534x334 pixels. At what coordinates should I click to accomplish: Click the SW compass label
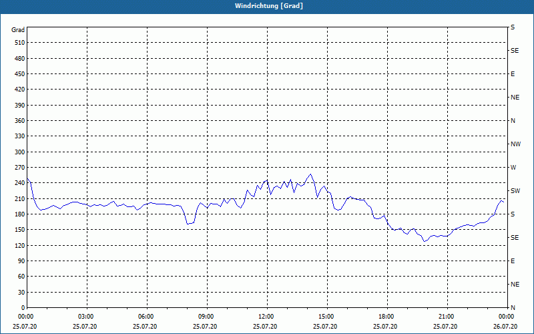515,191
